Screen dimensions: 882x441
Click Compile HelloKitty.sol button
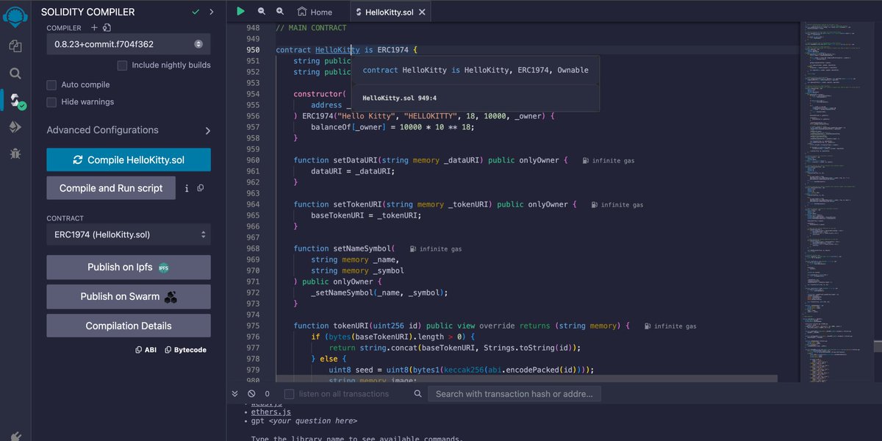tap(129, 159)
